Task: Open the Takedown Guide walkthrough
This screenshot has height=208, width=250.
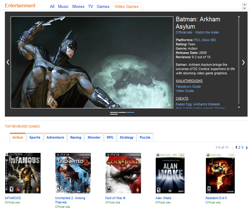Action: pyautogui.click(x=188, y=86)
